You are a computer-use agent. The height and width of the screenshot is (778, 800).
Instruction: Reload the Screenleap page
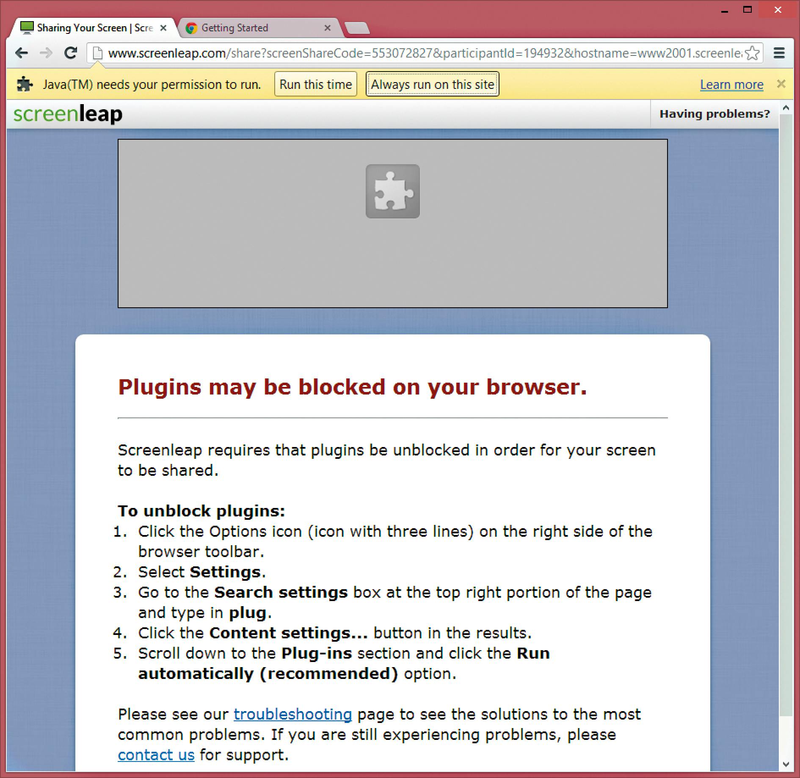(70, 53)
